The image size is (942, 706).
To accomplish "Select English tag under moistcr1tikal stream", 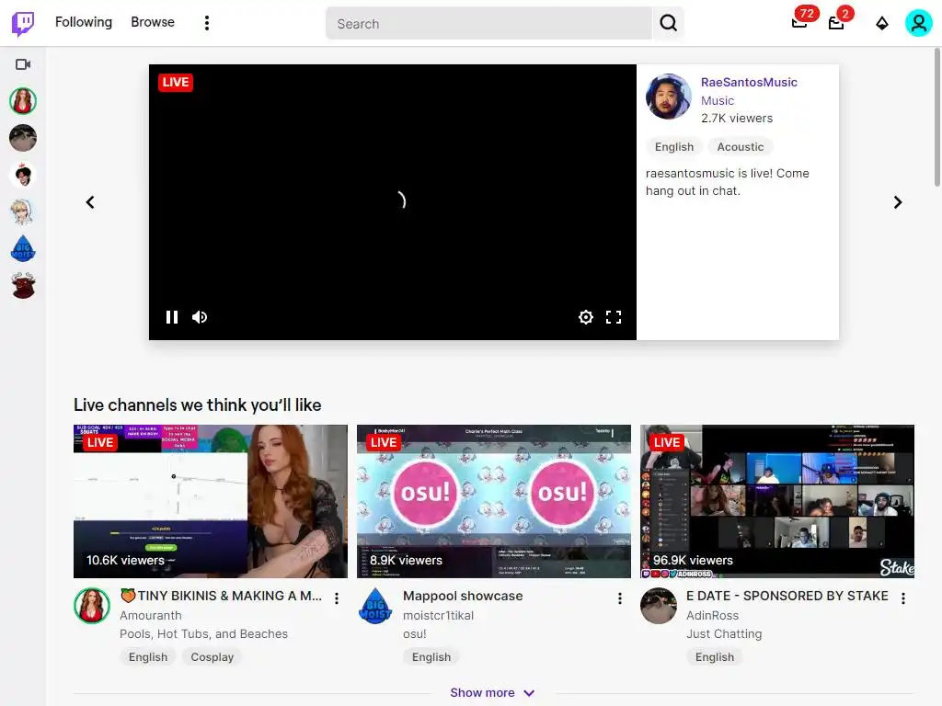I will (x=431, y=656).
